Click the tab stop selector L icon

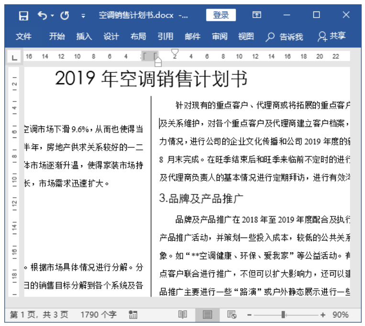14,57
